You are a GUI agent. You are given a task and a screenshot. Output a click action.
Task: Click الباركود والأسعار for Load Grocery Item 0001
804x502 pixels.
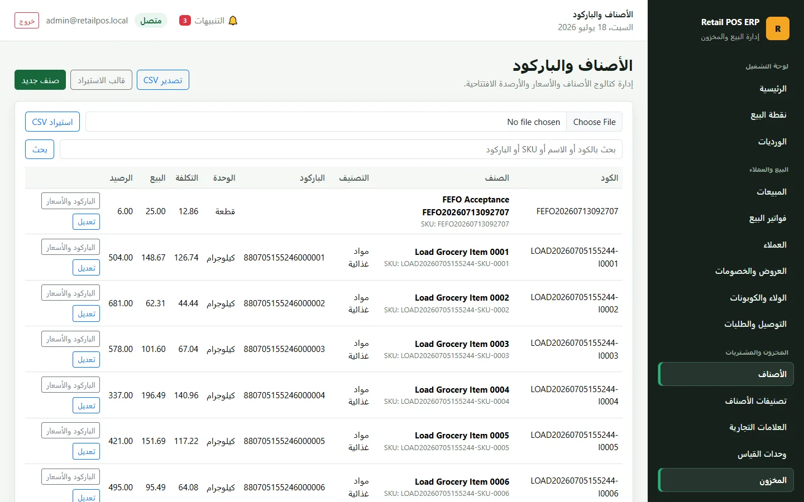(70, 247)
